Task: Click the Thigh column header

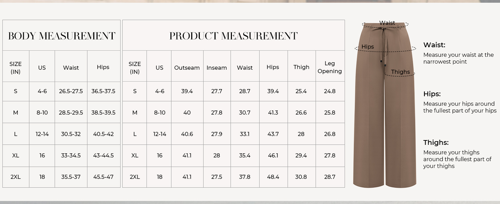Action: pyautogui.click(x=301, y=67)
